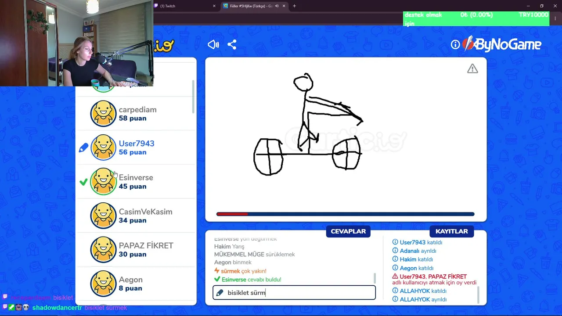Screen dimensions: 562x316
Task: Click player name Esinverse in list
Action: [136, 177]
